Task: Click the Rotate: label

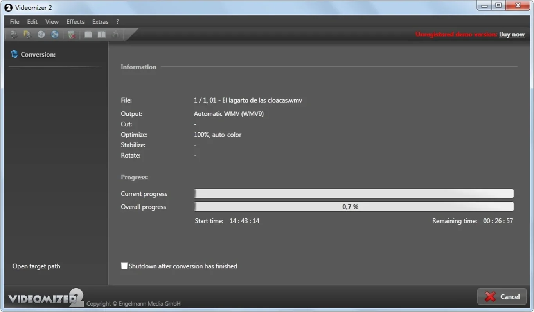Action: pyautogui.click(x=131, y=155)
